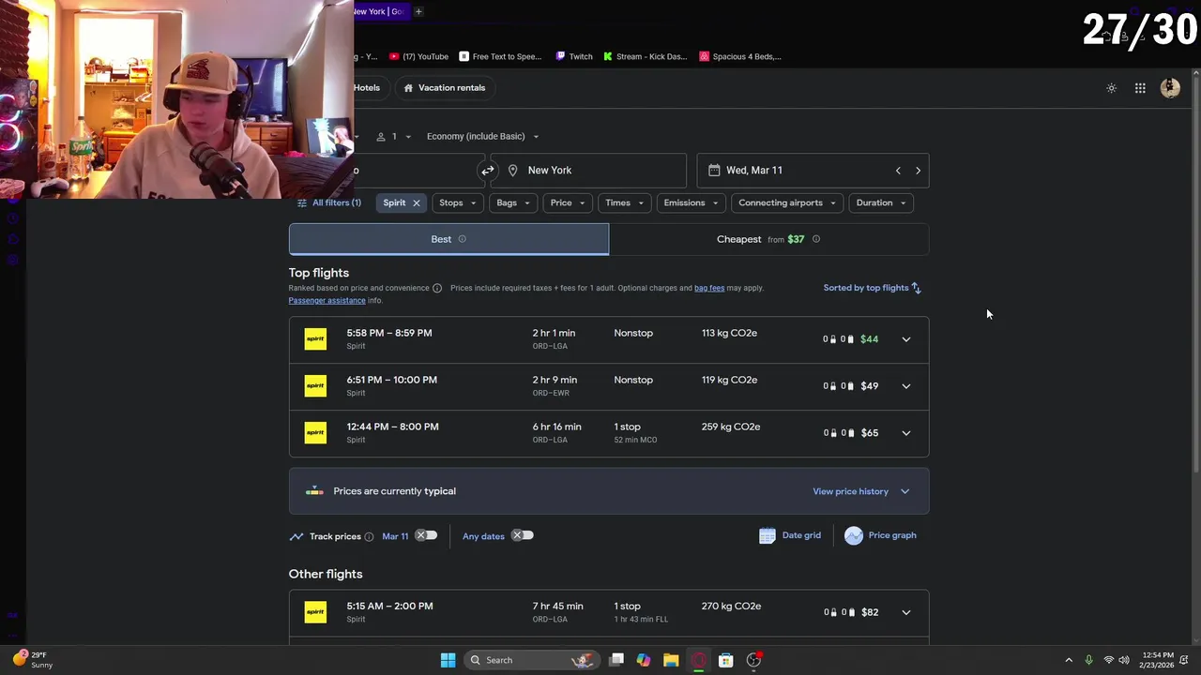Show ranking info next to price and convenience
This screenshot has height=675, width=1201.
pyautogui.click(x=437, y=288)
